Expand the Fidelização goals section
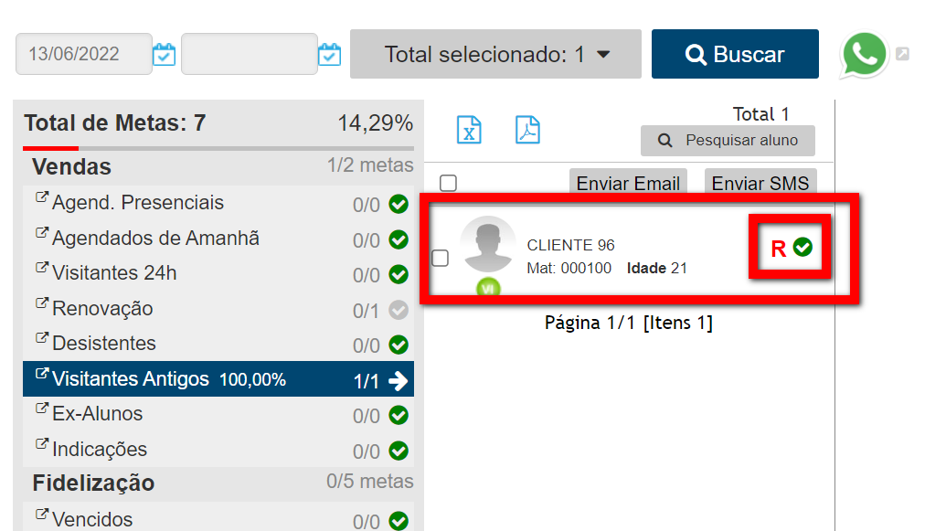This screenshot has width=946, height=531. coord(93,483)
